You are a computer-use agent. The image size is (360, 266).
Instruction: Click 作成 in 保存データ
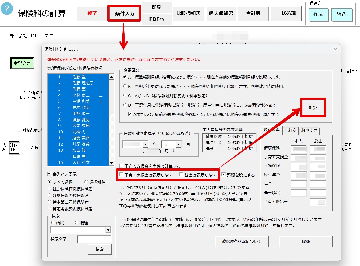click(x=318, y=14)
